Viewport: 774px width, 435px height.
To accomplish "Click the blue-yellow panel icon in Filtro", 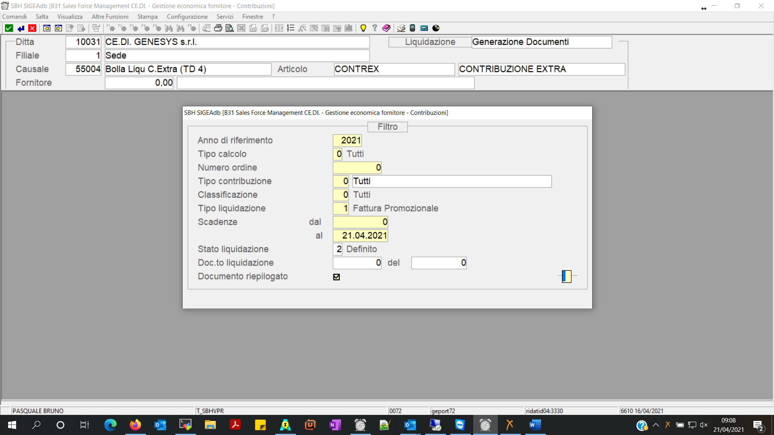I will click(566, 276).
